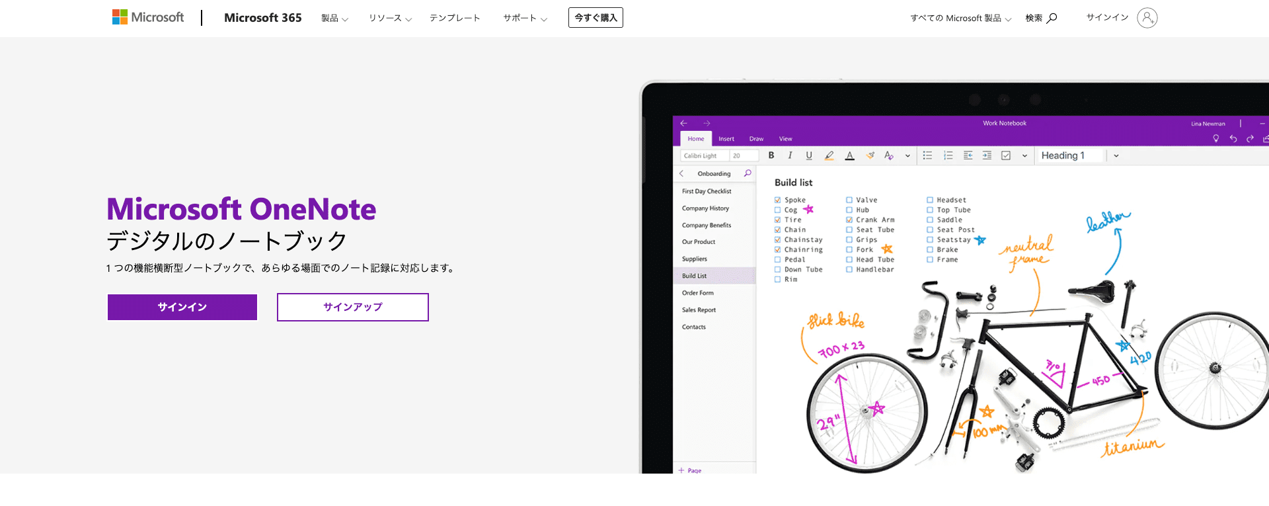Screen dimensions: 1269x506
Task: Open the Heading 1 styles dropdown arrow
Action: [1116, 156]
